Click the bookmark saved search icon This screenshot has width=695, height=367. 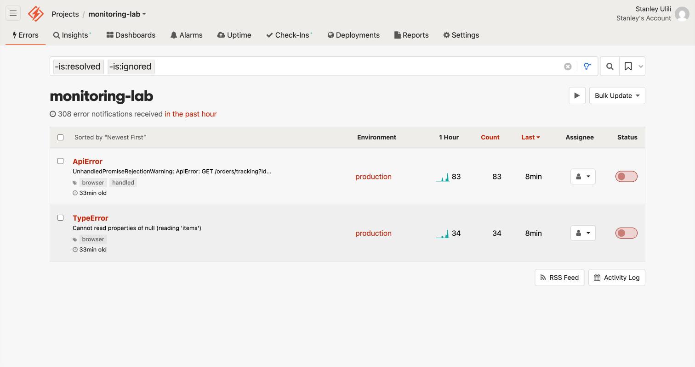coord(628,67)
